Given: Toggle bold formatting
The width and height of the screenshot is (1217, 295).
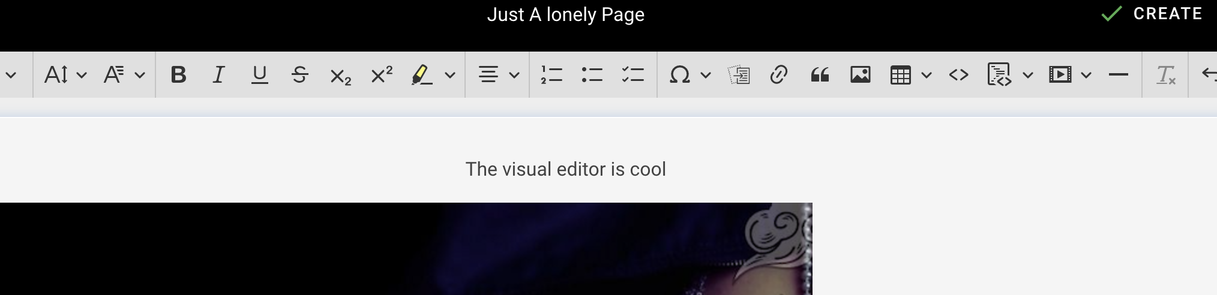Looking at the screenshot, I should 178,75.
